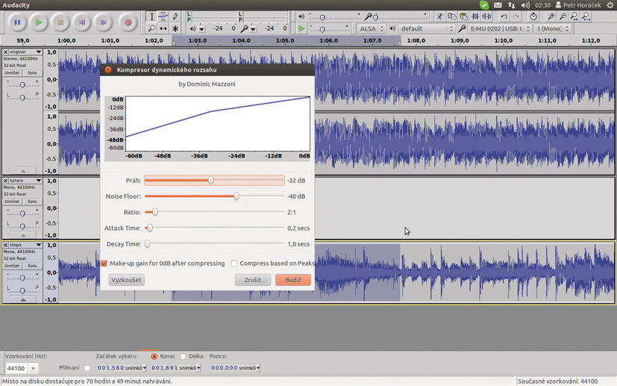
Task: Start playback with the green Play button
Action: click(39, 22)
